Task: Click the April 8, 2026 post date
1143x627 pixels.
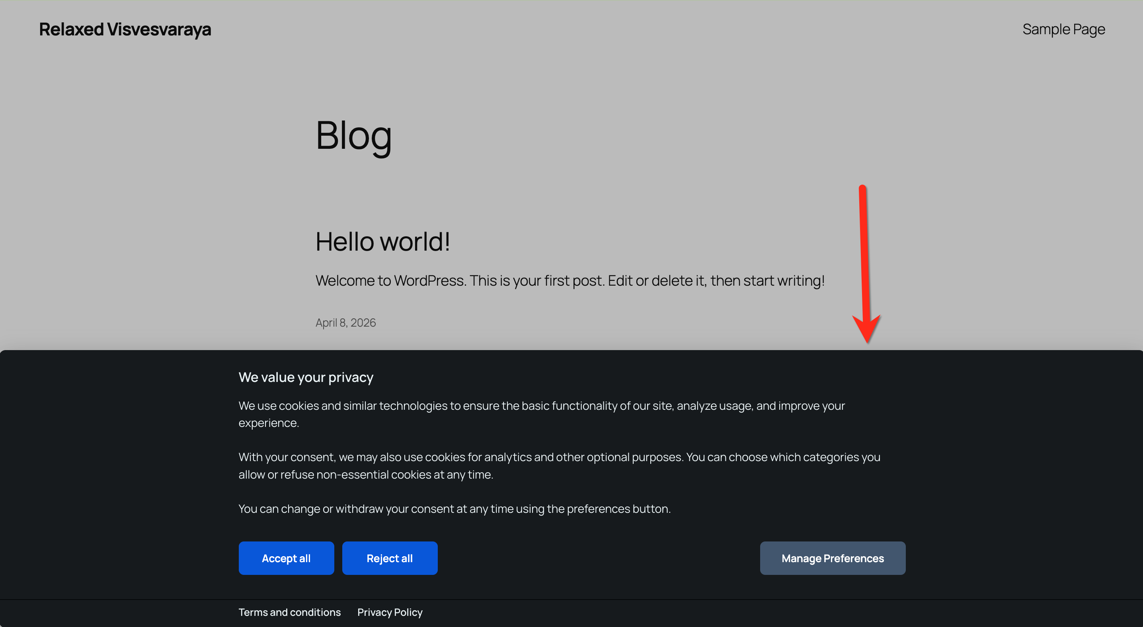Action: click(x=346, y=322)
